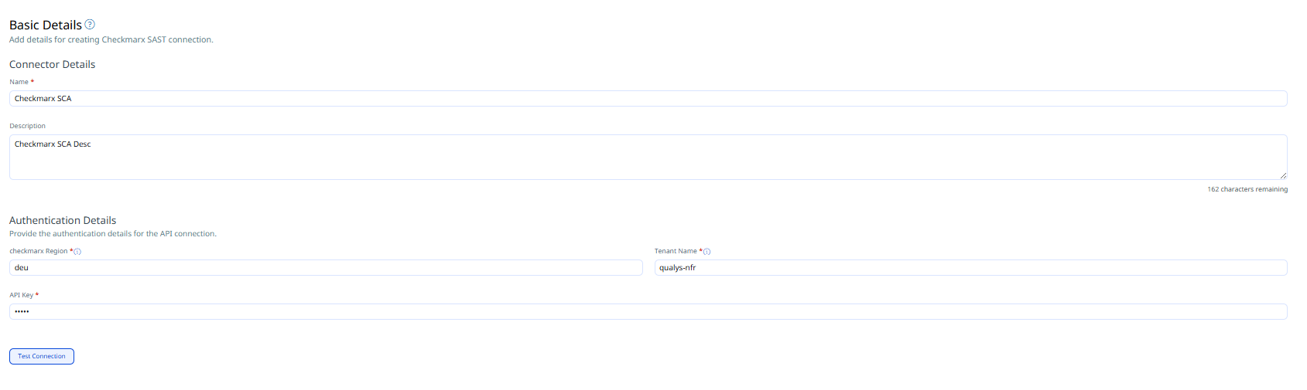Click the Authentication Details heading
Viewport: 1307px width, 390px height.
click(x=63, y=220)
